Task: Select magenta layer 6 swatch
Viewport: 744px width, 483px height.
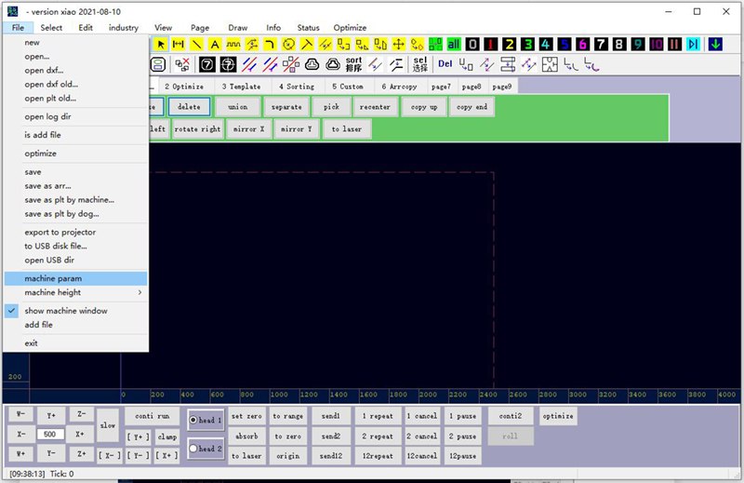Action: pyautogui.click(x=583, y=45)
